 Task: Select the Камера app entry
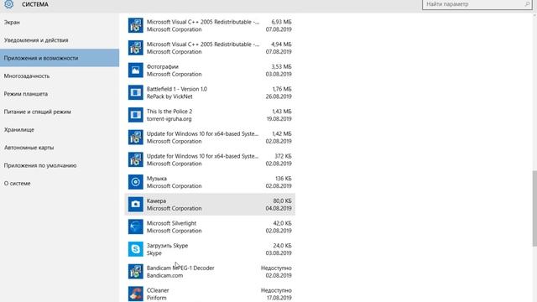[210, 205]
